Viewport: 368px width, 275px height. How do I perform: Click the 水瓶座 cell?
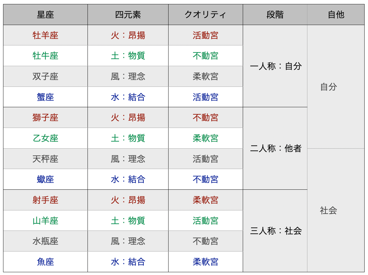[45, 241]
